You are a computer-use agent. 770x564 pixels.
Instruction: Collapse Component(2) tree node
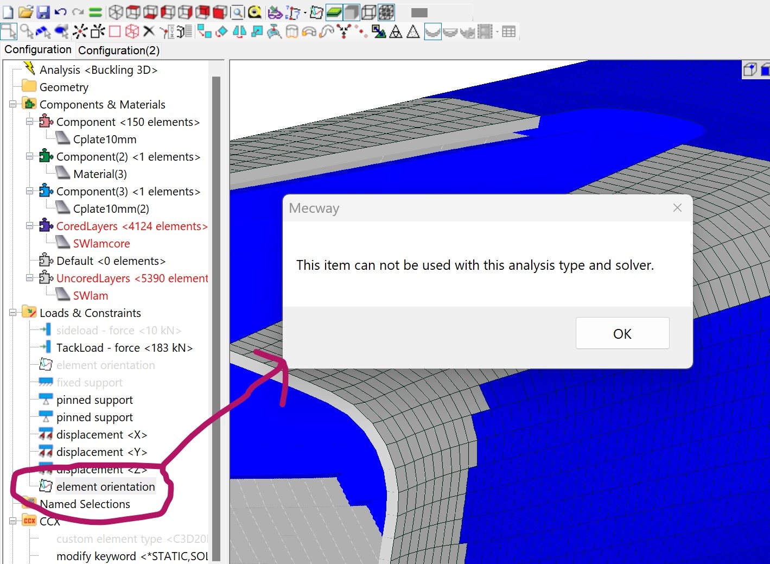click(x=30, y=156)
